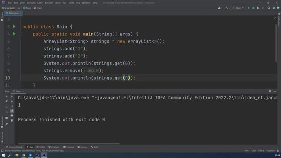
Task: Open IDE settings gear in top toolbar
Action: pyautogui.click(x=274, y=8)
